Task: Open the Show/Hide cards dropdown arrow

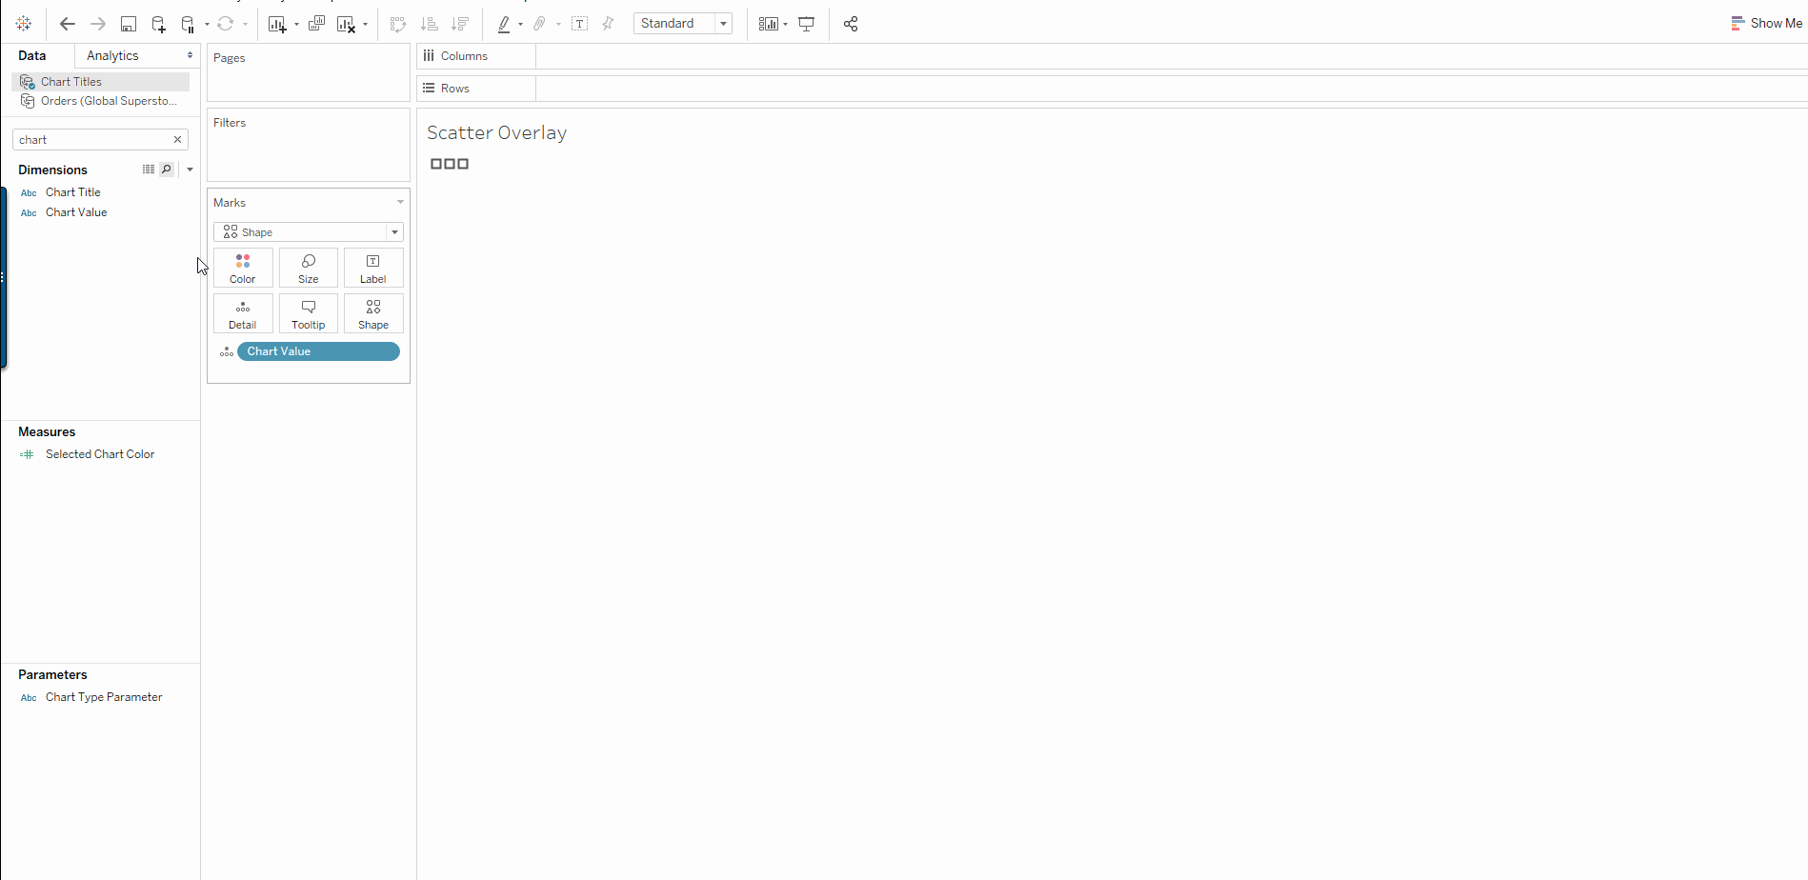Action: (785, 24)
